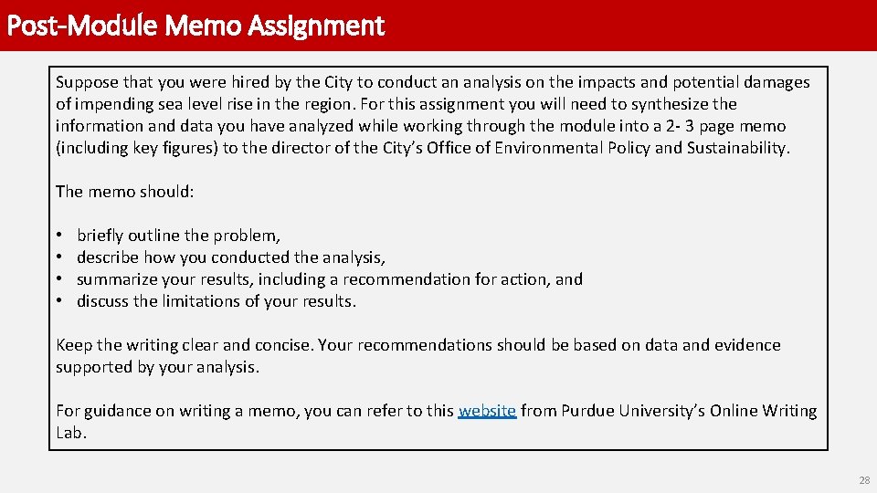Click the "summarize your results" bullet line

pyautogui.click(x=330, y=279)
